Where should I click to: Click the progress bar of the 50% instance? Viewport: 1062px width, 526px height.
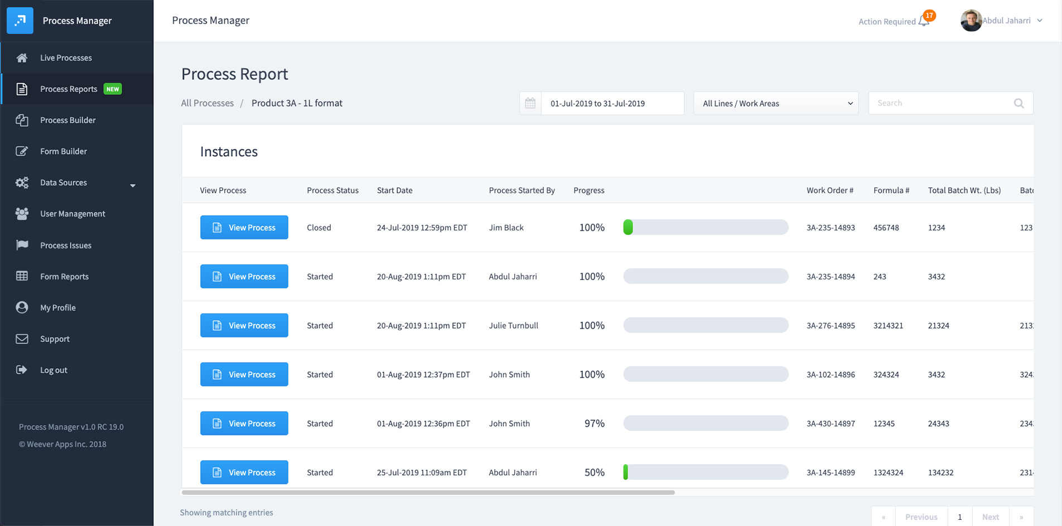(705, 472)
